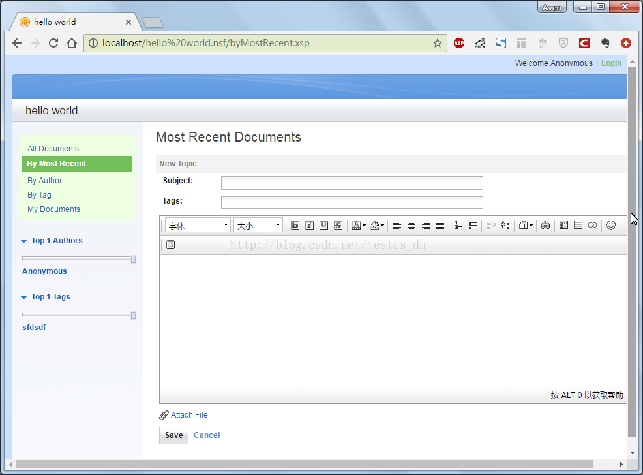Toggle italic formatting in the editor
Image resolution: width=643 pixels, height=475 pixels.
point(309,225)
